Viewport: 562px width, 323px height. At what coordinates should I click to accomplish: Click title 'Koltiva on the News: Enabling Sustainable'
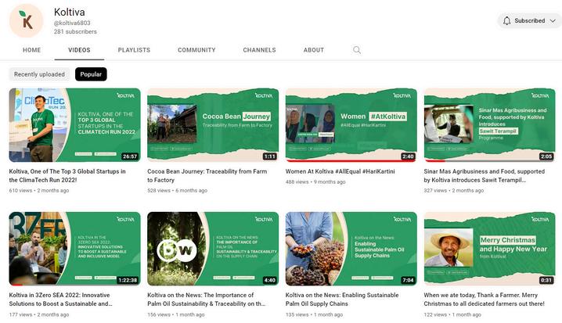pos(342,300)
